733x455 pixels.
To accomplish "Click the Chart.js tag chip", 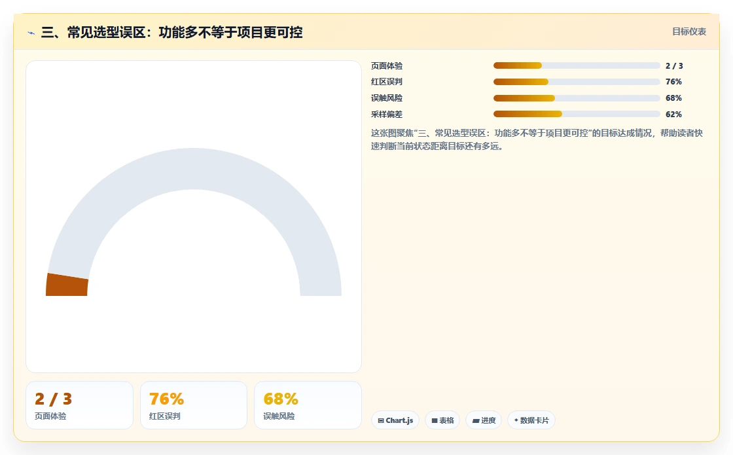I will tap(395, 420).
